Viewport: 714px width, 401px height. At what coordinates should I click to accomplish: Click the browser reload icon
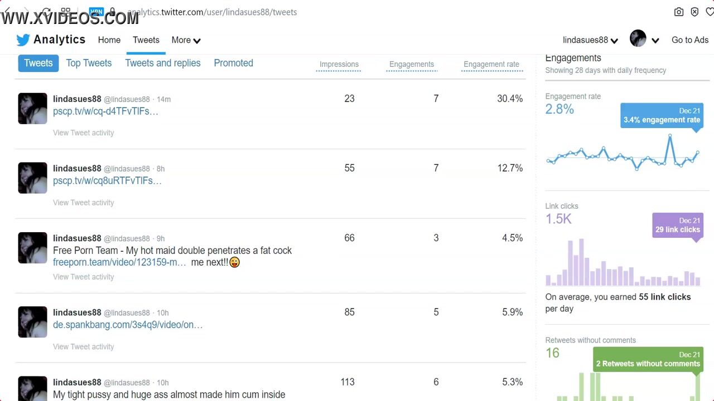46,12
